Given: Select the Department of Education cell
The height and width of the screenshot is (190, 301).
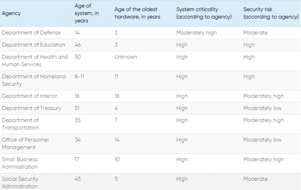Looking at the screenshot, I should (x=33, y=45).
